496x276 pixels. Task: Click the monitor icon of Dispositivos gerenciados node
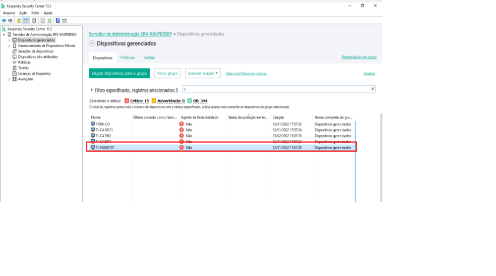pyautogui.click(x=14, y=40)
